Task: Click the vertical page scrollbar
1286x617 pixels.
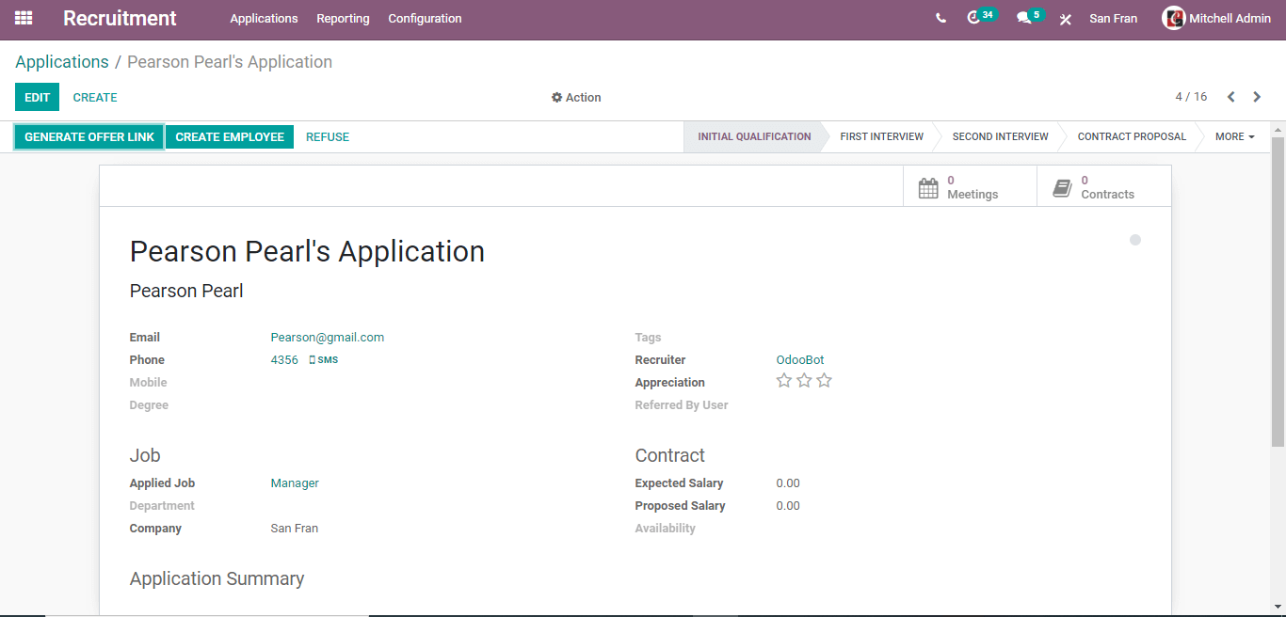Action: 1278,292
